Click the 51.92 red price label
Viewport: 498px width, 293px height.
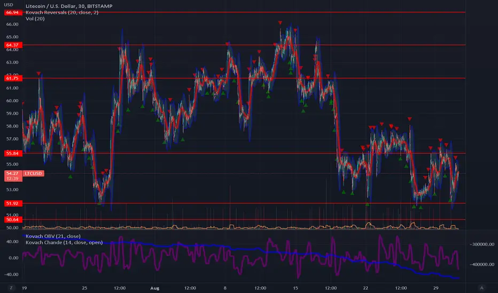pos(13,204)
